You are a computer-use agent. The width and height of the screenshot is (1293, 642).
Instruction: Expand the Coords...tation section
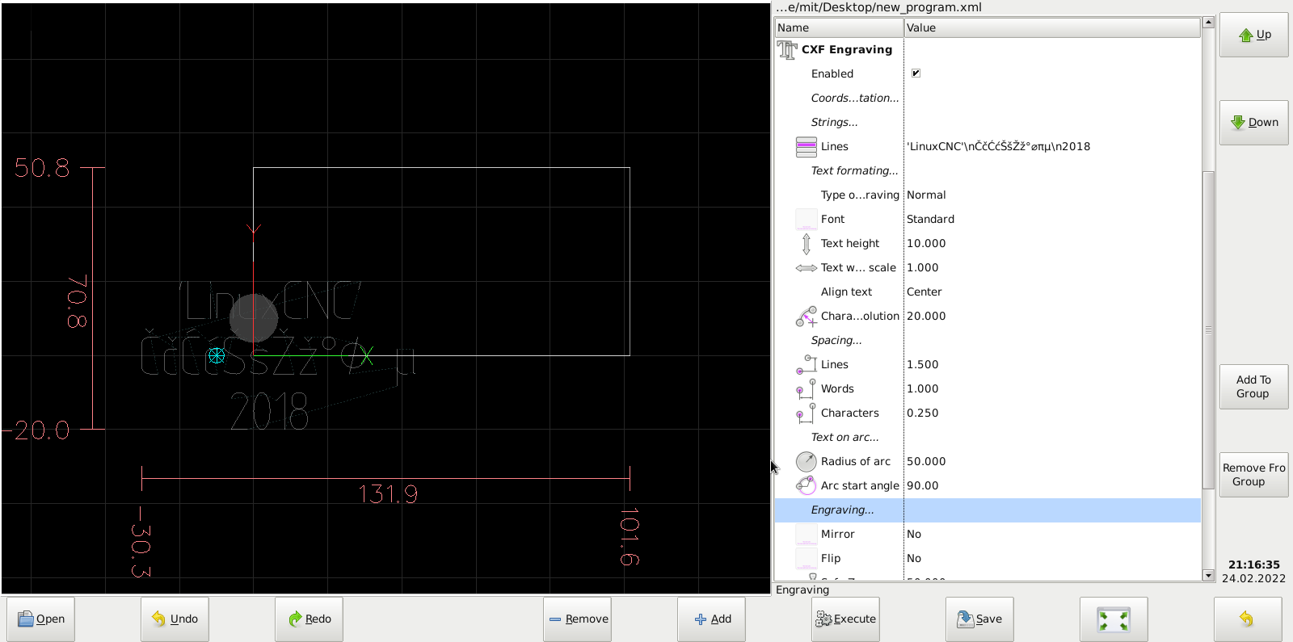(x=855, y=98)
